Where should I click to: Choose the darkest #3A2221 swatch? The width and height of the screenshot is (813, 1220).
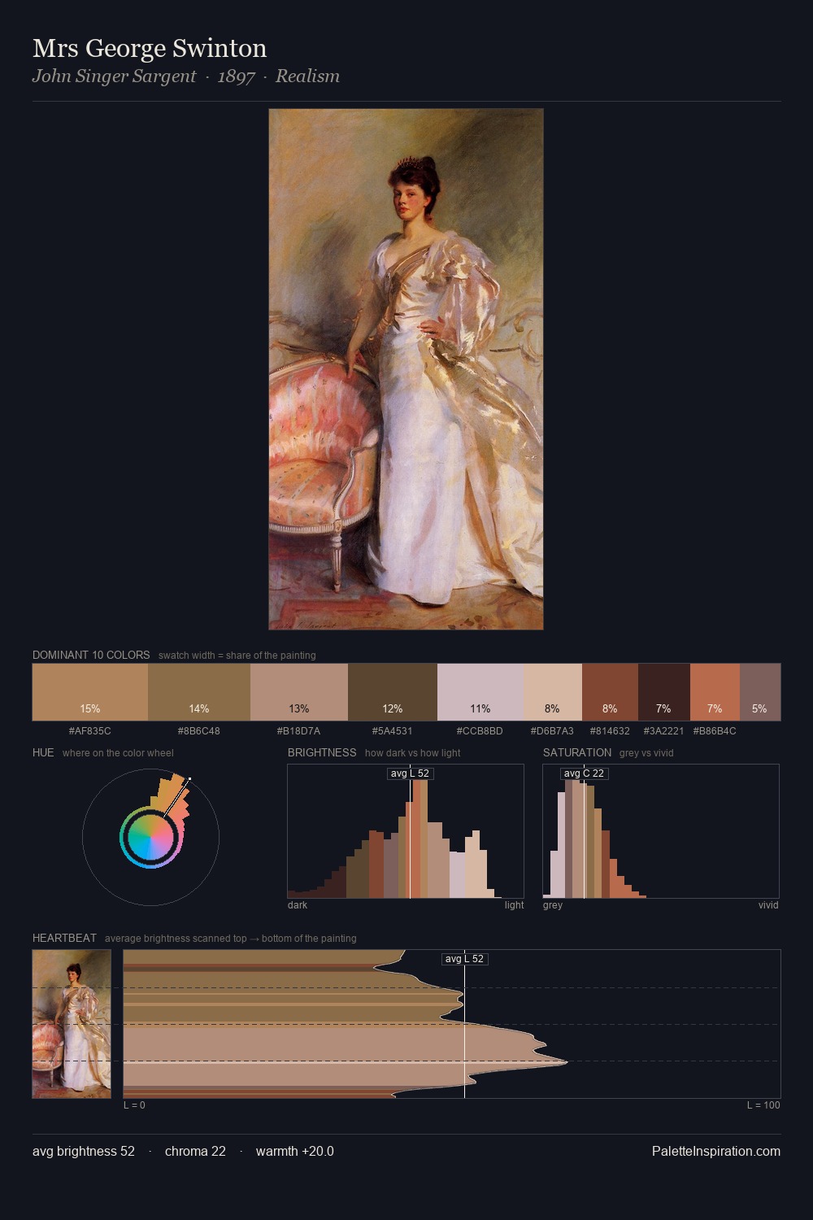pos(664,692)
